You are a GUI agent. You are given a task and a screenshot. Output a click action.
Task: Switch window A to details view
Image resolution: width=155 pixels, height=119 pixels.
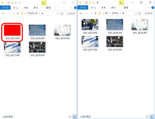(x=70, y=117)
